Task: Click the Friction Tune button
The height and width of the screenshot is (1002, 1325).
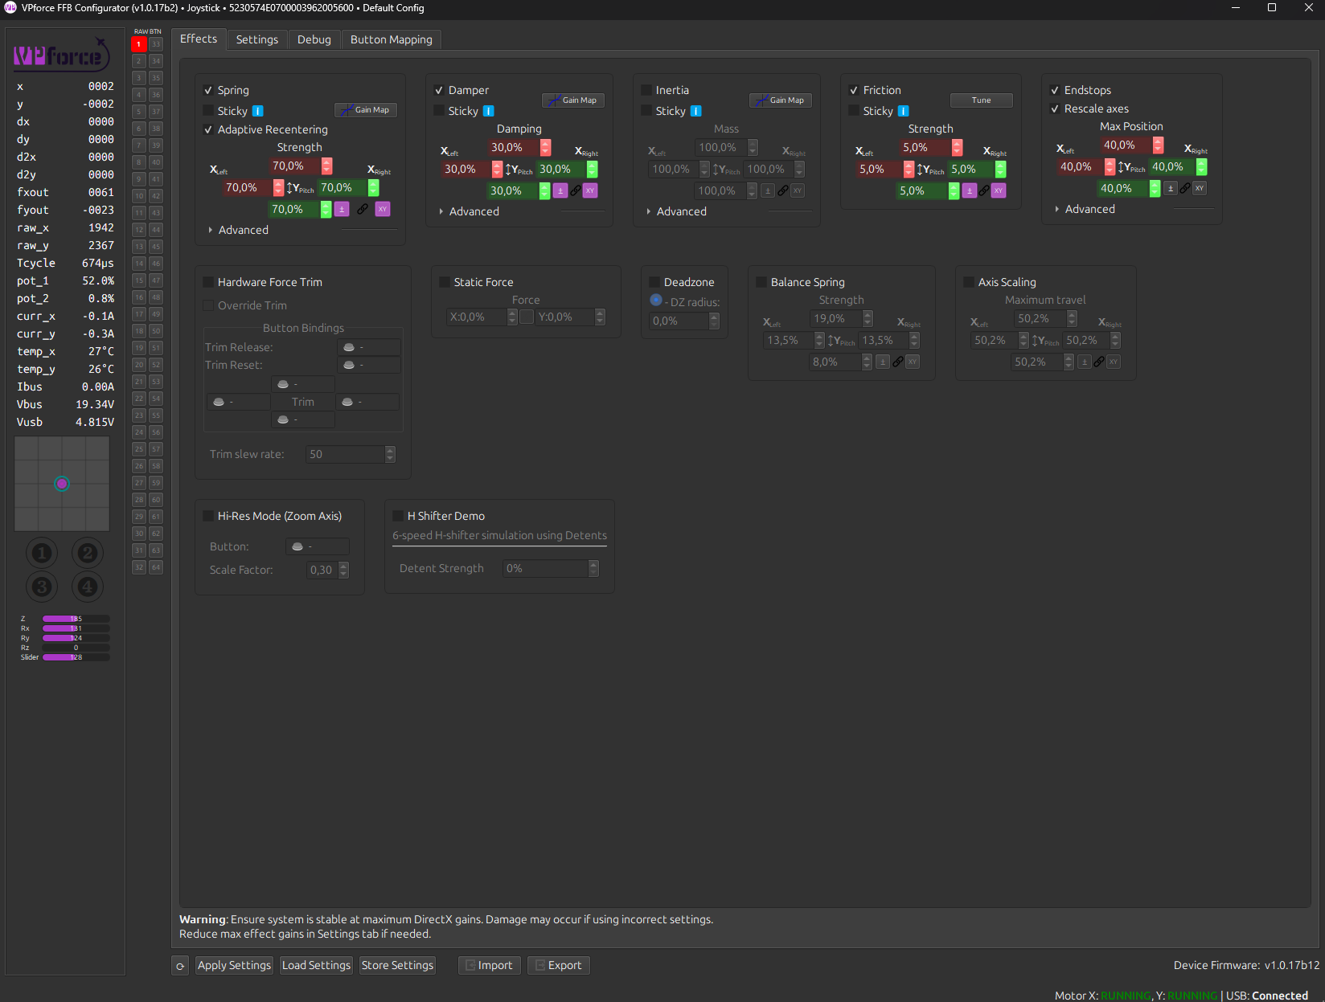Action: click(982, 100)
